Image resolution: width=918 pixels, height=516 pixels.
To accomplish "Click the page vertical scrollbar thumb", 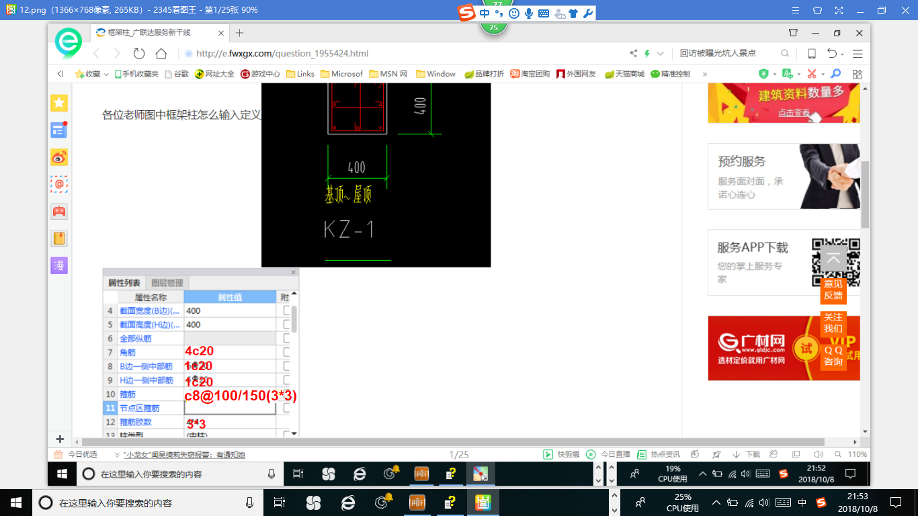I will click(x=866, y=195).
